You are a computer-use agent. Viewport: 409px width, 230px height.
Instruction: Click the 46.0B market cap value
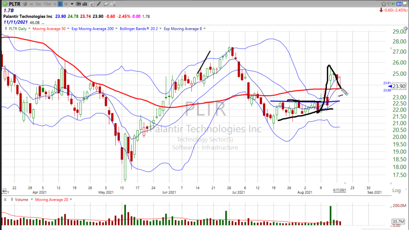[x=35, y=23]
